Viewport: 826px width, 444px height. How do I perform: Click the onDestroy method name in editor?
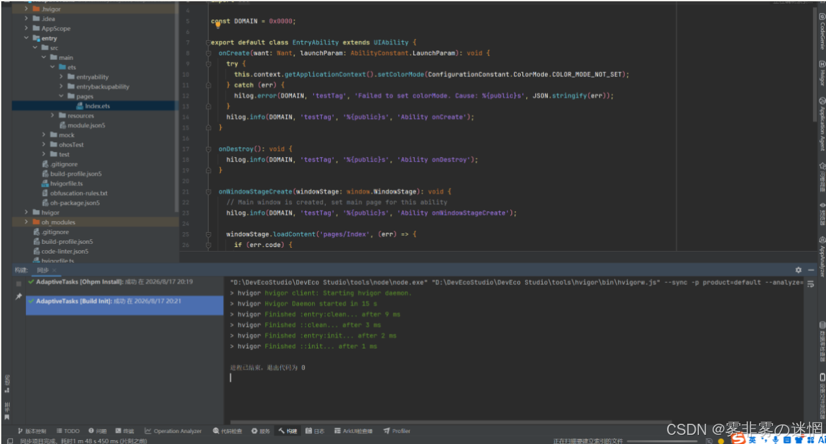coord(235,149)
